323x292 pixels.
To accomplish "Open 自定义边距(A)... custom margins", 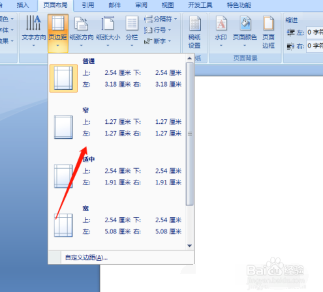I will 86,257.
